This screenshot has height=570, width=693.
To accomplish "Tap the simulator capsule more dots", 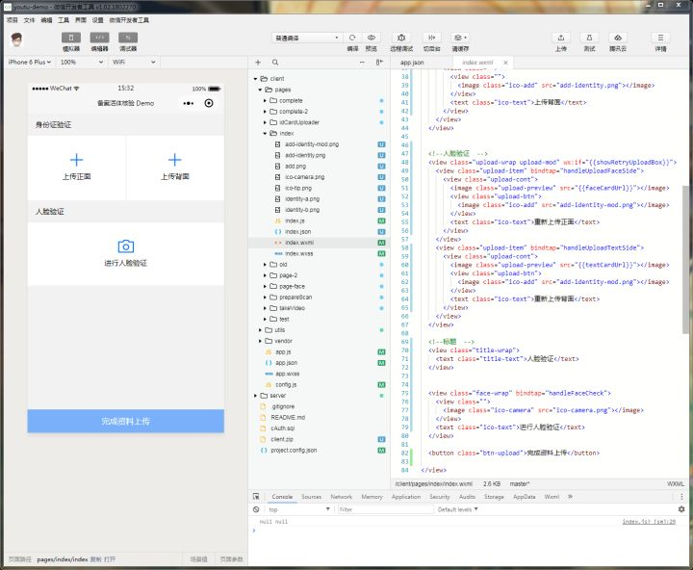I will click(x=189, y=103).
